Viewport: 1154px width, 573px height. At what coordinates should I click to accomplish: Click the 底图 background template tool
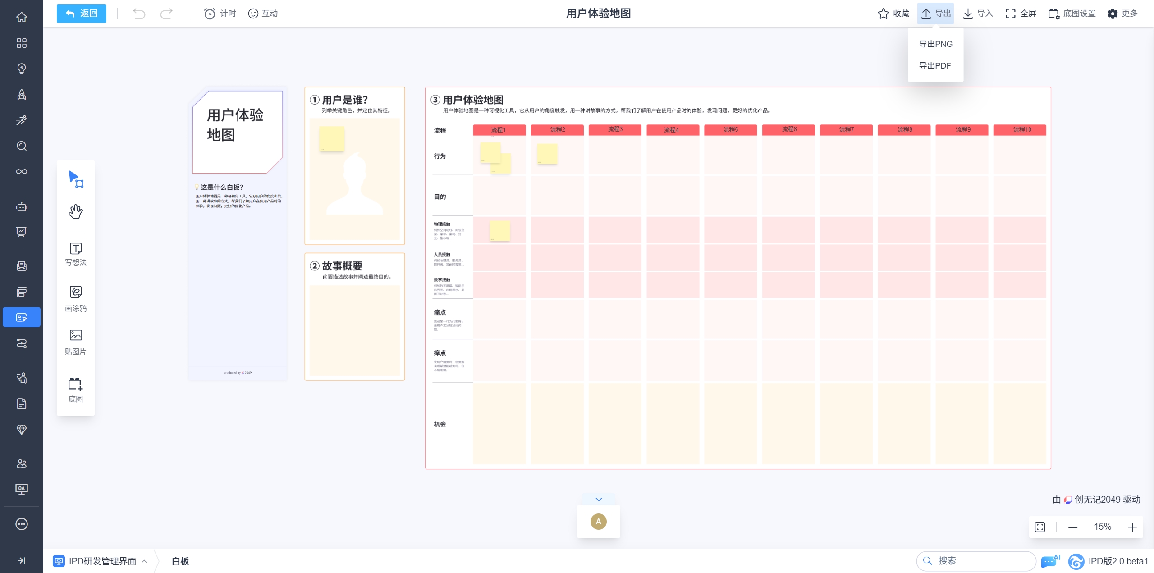click(x=75, y=390)
